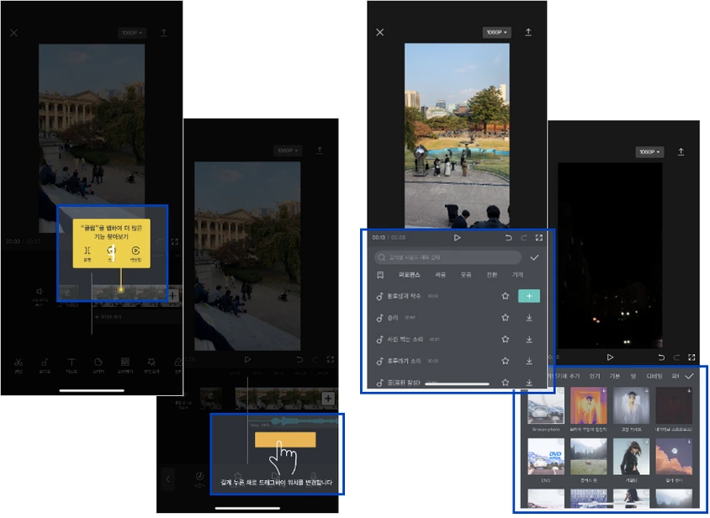Open 1080P dropdown in second phone screen
This screenshot has height=518, width=710.
click(x=288, y=151)
